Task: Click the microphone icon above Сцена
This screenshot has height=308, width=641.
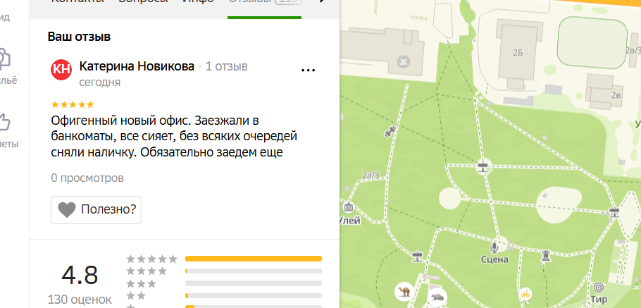Action: [x=494, y=247]
